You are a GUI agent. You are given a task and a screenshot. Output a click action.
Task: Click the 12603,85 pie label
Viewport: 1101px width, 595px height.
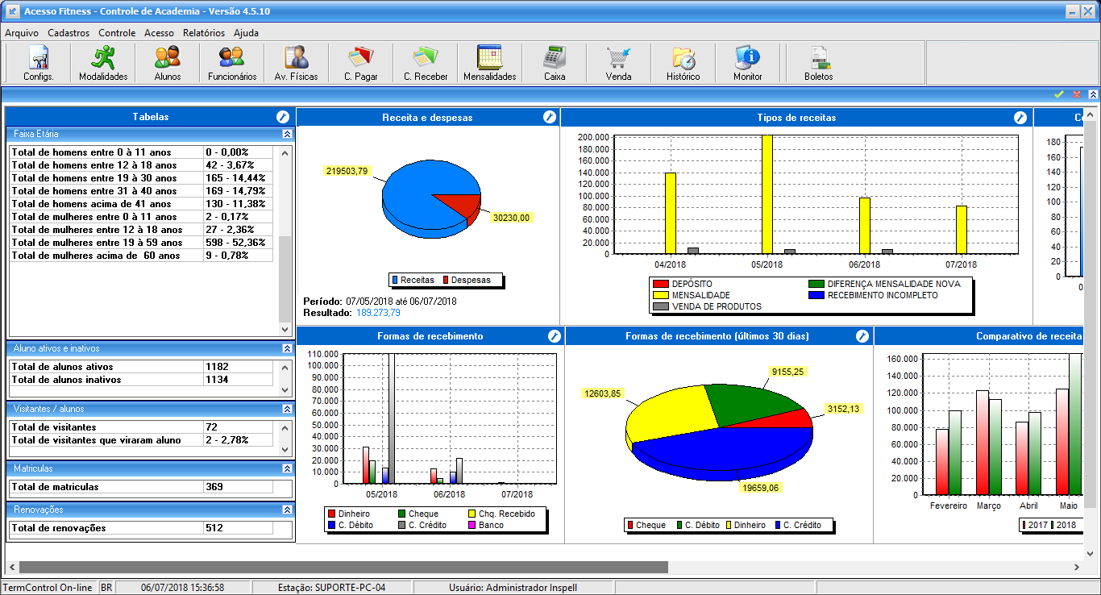(603, 393)
